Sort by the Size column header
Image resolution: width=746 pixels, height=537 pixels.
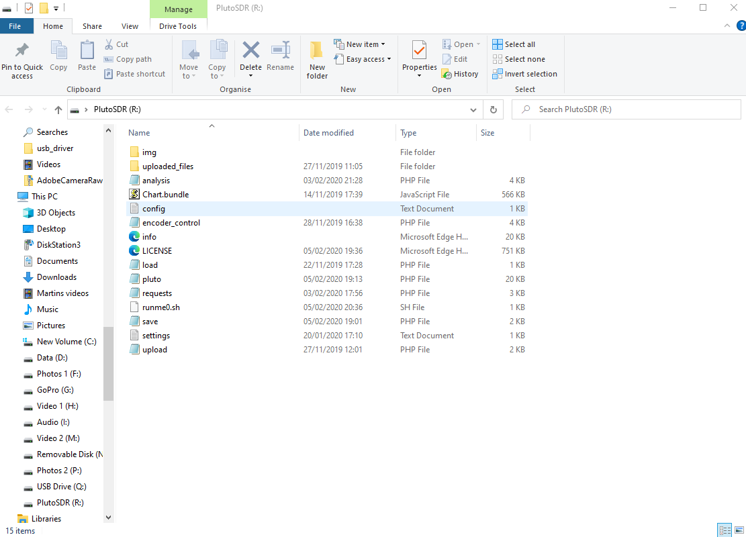pos(503,133)
